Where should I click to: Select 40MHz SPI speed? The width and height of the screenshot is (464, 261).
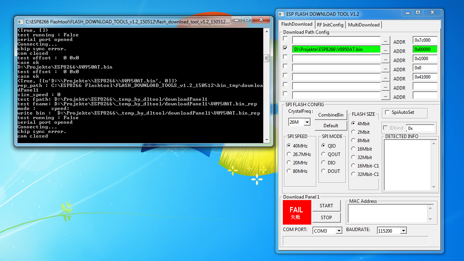click(x=289, y=146)
